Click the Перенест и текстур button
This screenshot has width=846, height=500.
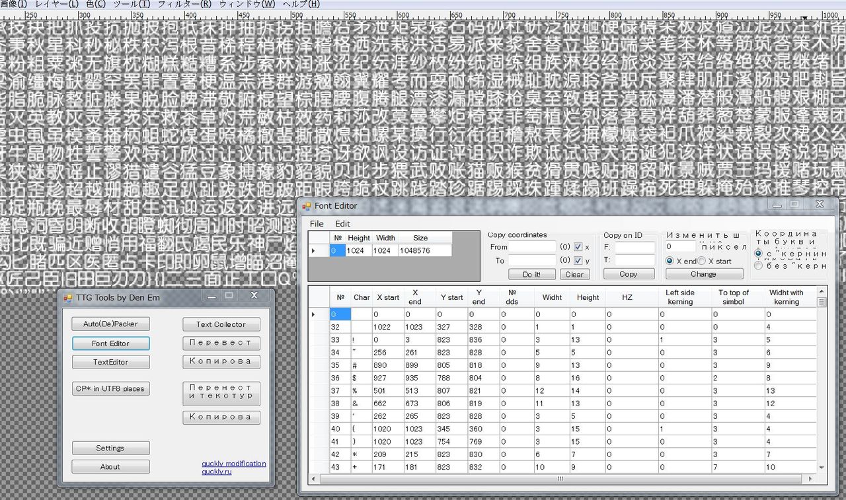[221, 393]
